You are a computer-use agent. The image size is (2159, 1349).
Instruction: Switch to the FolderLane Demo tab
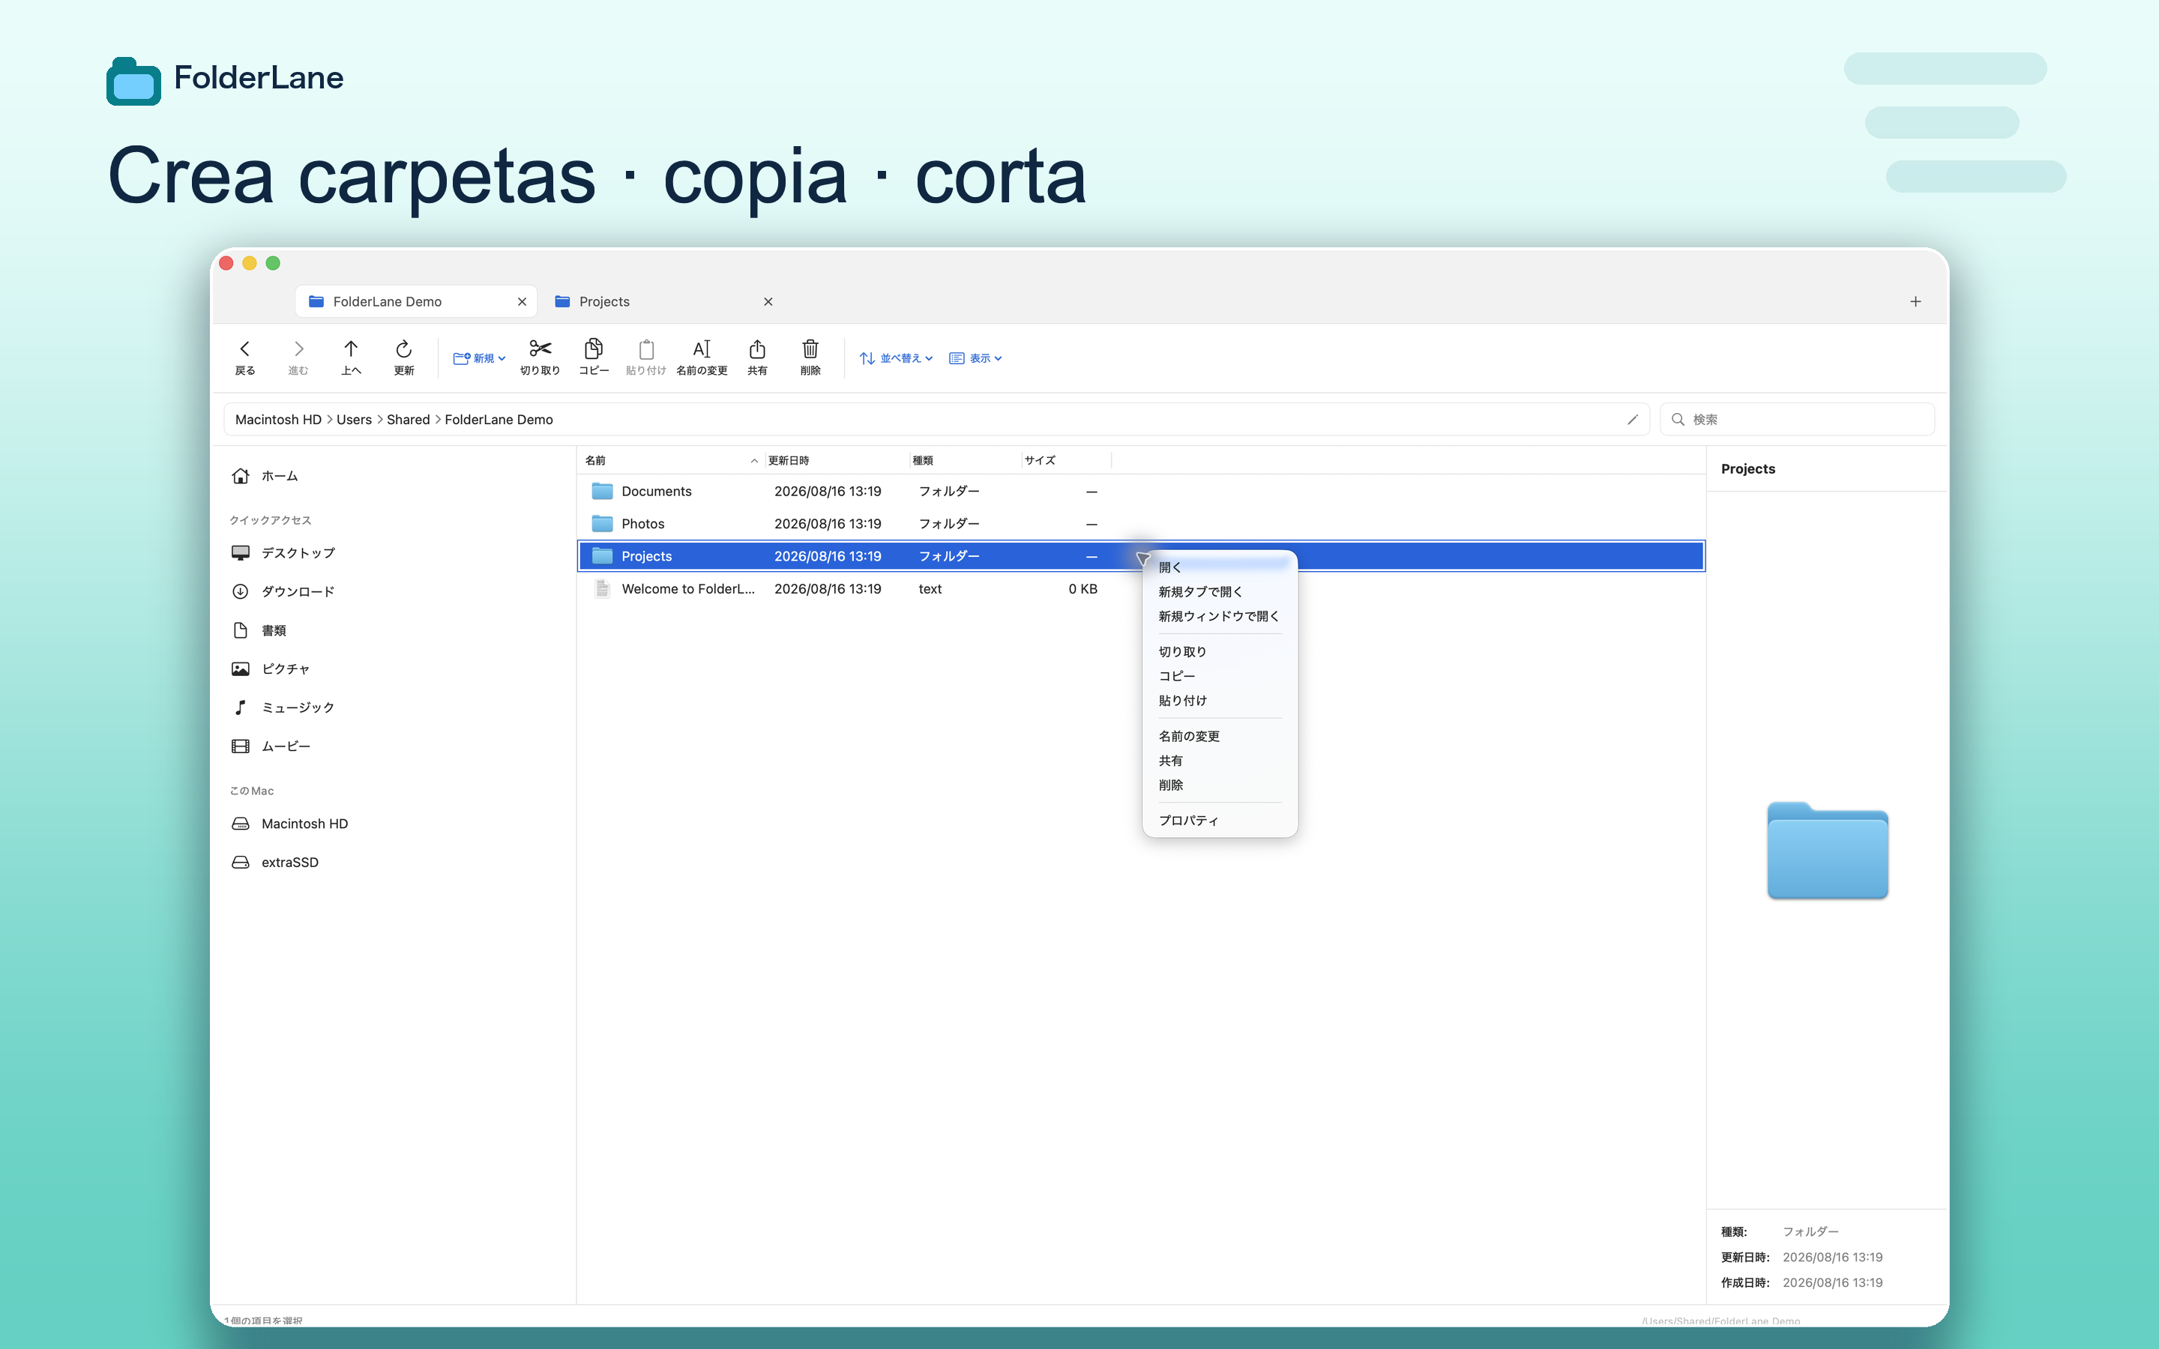[416, 301]
